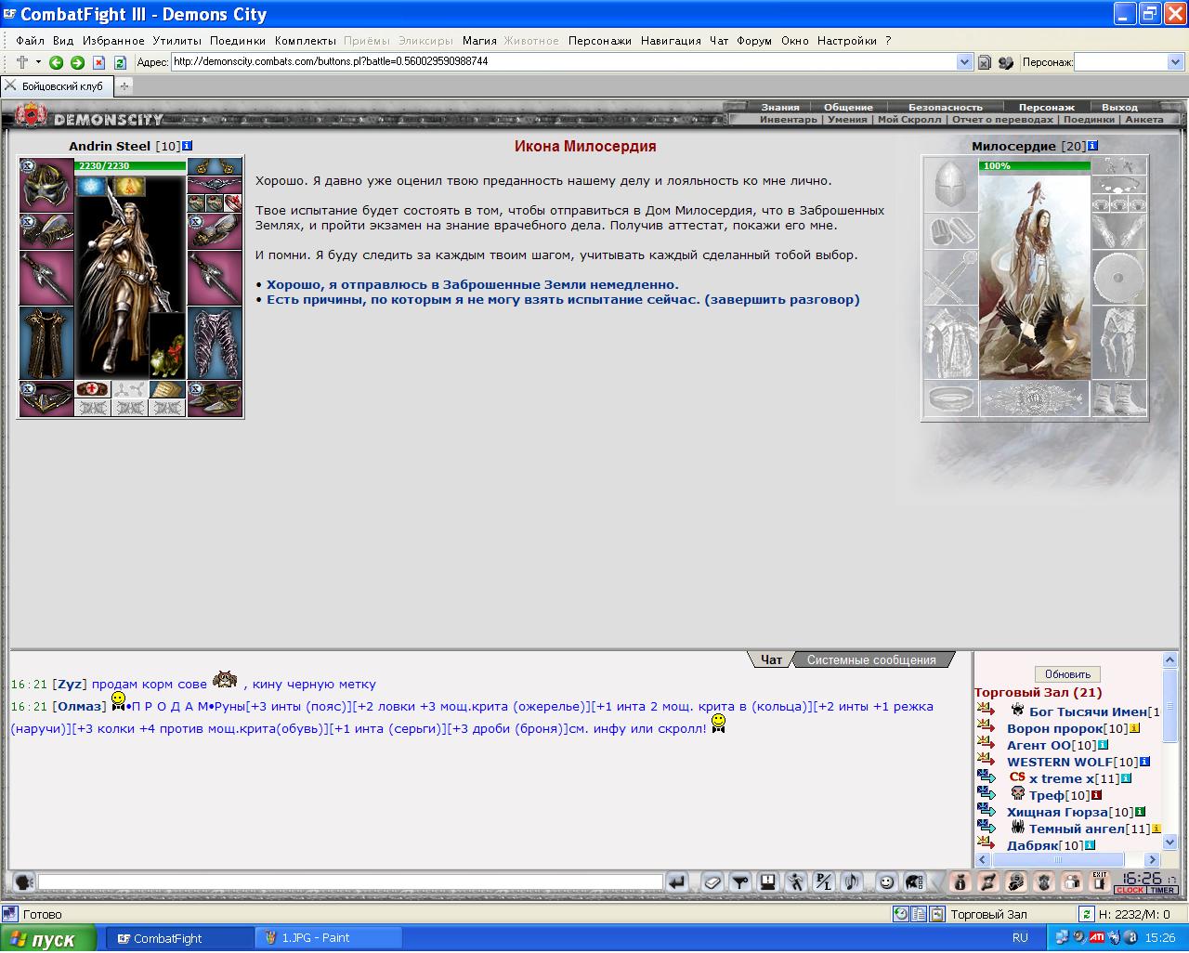
Task: Click the Andrin Steel 2230/2230 health bar
Action: [x=130, y=166]
